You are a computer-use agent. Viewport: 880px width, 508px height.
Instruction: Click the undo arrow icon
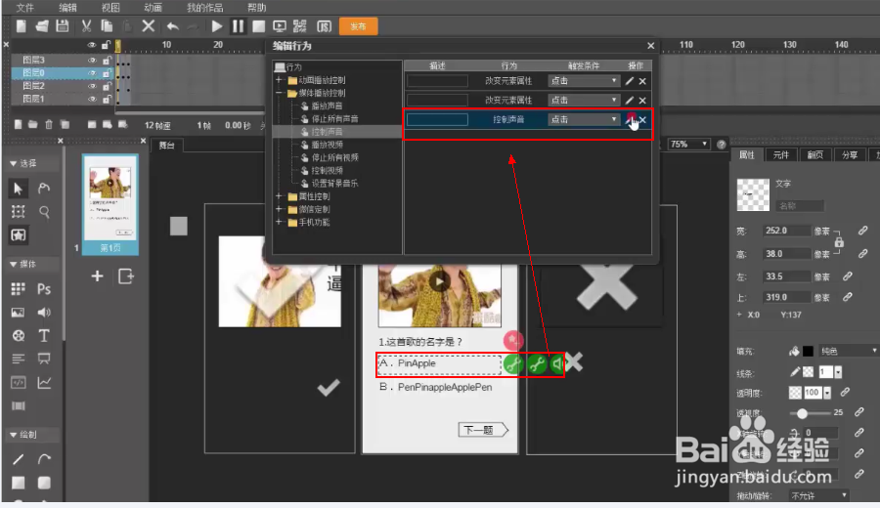173,26
